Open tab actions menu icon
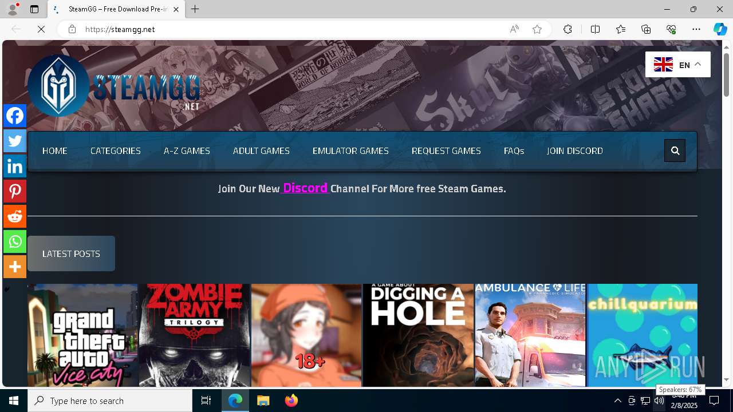The width and height of the screenshot is (733, 412). pyautogui.click(x=34, y=9)
